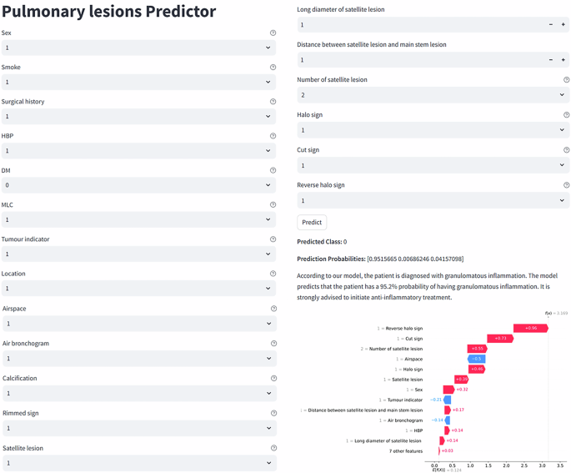Click the help icon next to Sex
Viewport: 571px width, 473px height.
coord(273,33)
